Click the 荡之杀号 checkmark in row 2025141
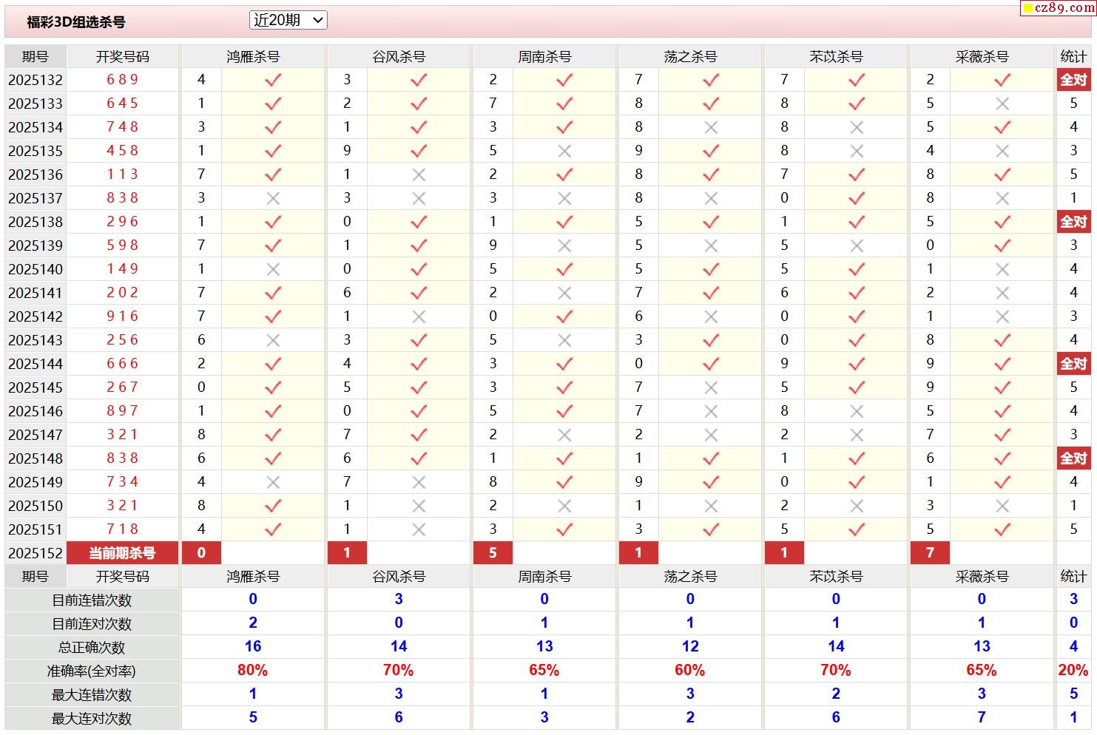The image size is (1097, 735). pyautogui.click(x=711, y=293)
